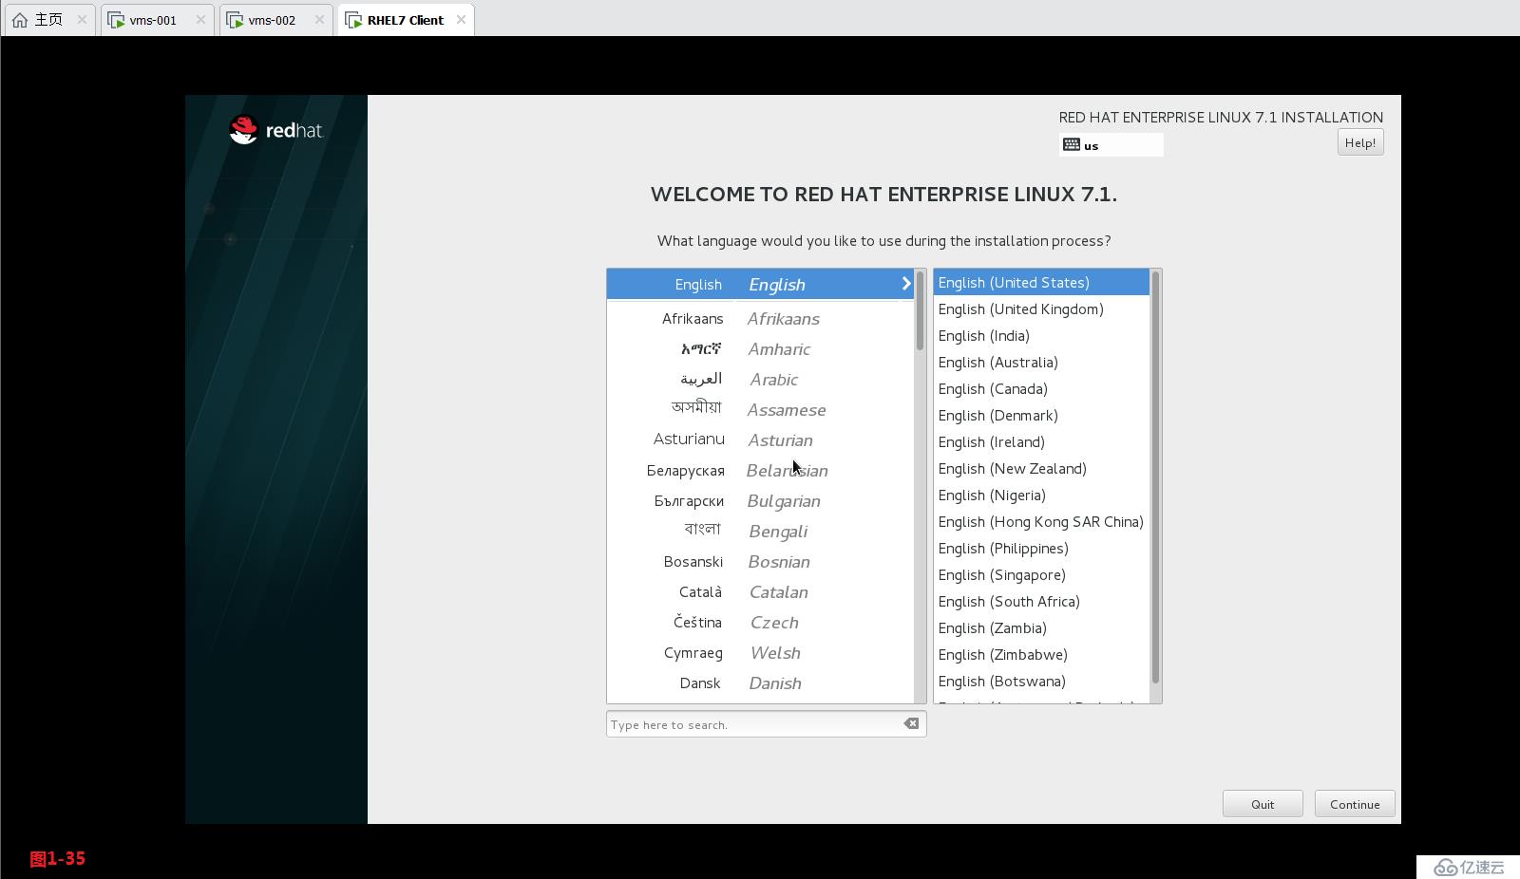
Task: Close the vms-001 tab
Action: (x=200, y=20)
